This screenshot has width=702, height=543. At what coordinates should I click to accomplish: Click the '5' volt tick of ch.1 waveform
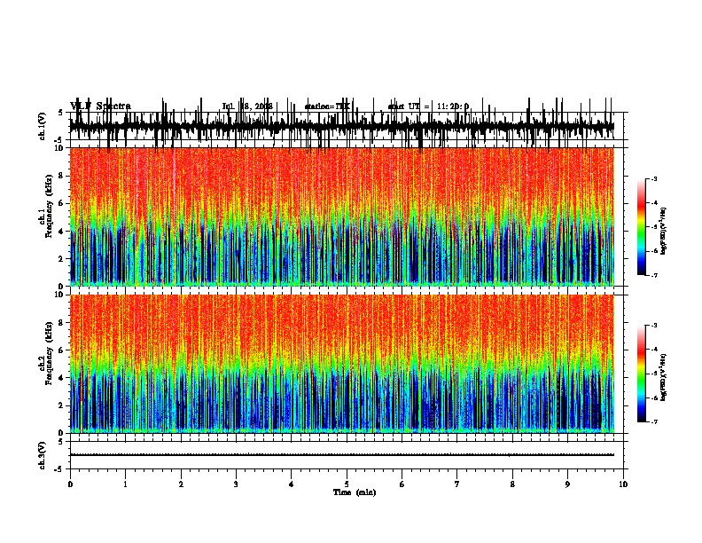(61, 113)
